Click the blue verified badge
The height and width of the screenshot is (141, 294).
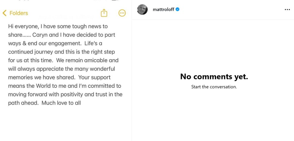point(178,9)
